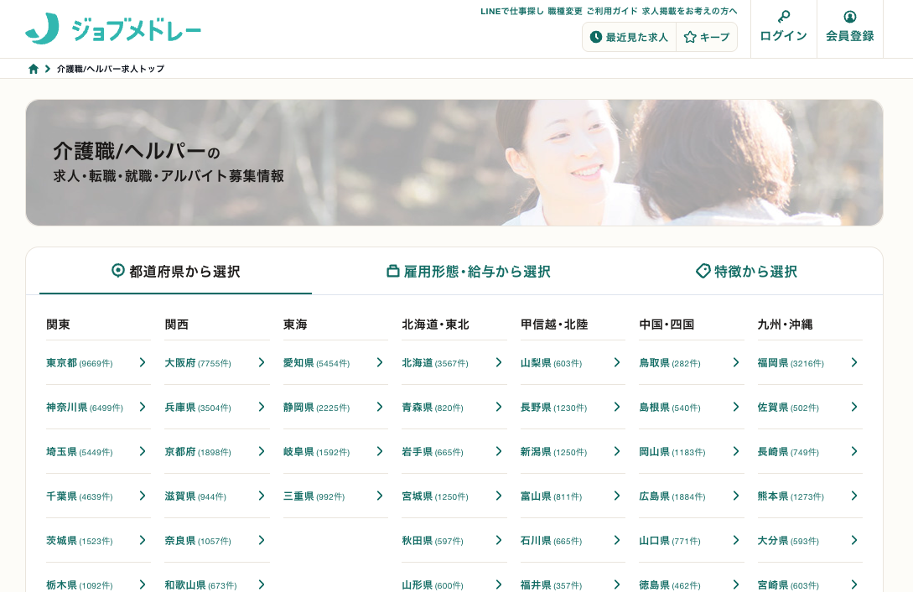The height and width of the screenshot is (592, 913).
Task: Click the clock icon for 最近見た求人
Action: pos(595,37)
